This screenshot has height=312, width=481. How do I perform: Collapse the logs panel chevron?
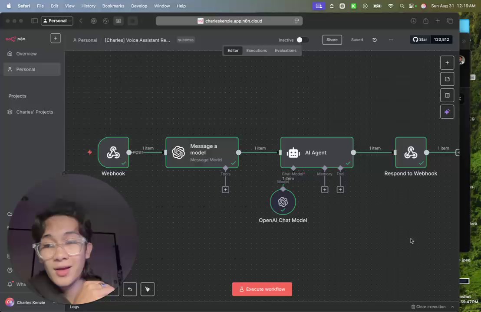[452, 307]
